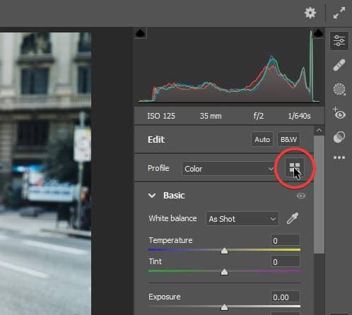Screen dimensions: 352x315
Task: Toggle highlight clipping warning in histogram
Action: (319, 33)
